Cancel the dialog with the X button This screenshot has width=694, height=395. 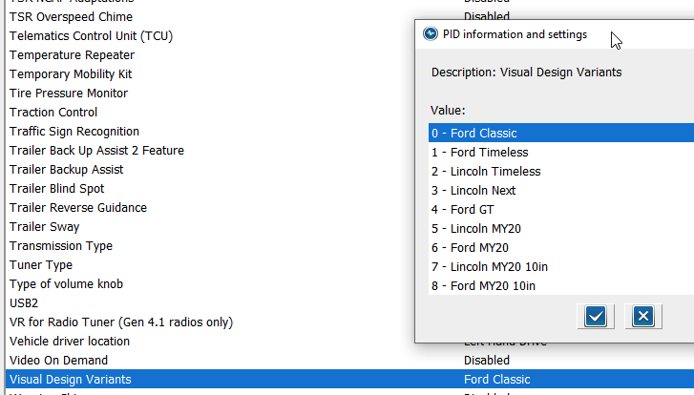click(643, 316)
